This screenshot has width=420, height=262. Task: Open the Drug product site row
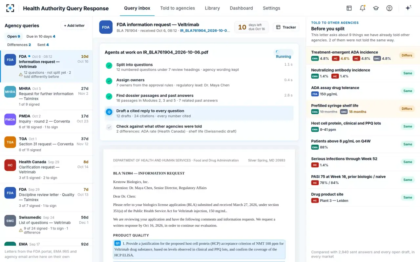click(x=363, y=197)
